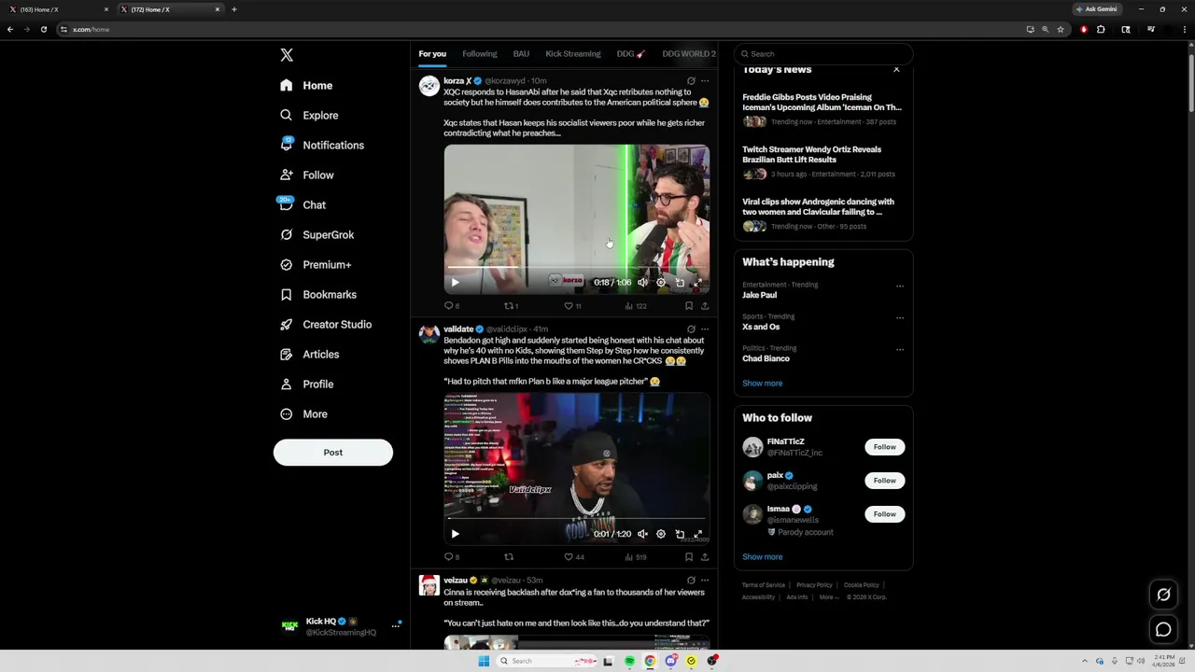Toggle picture-in-picture on validate video
1195x672 pixels.
click(x=680, y=534)
